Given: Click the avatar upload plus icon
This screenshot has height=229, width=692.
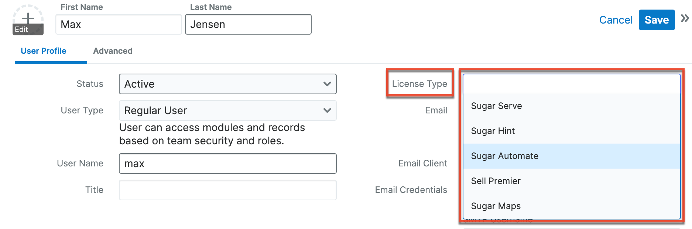Looking at the screenshot, I should [28, 17].
